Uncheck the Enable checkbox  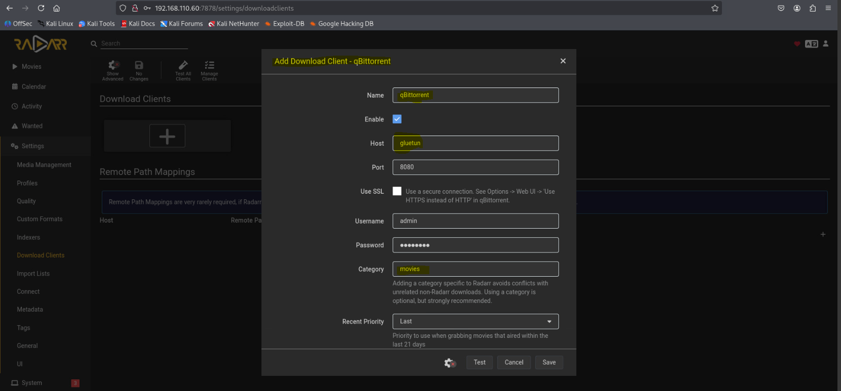(x=397, y=119)
